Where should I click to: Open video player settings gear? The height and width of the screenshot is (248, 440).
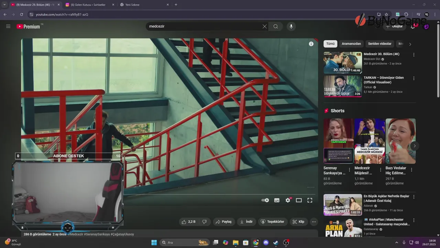288,200
